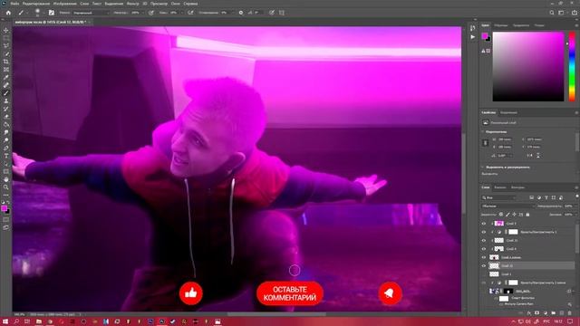Hide the Слой 4 layer
580x326 pixels.
pos(484,249)
